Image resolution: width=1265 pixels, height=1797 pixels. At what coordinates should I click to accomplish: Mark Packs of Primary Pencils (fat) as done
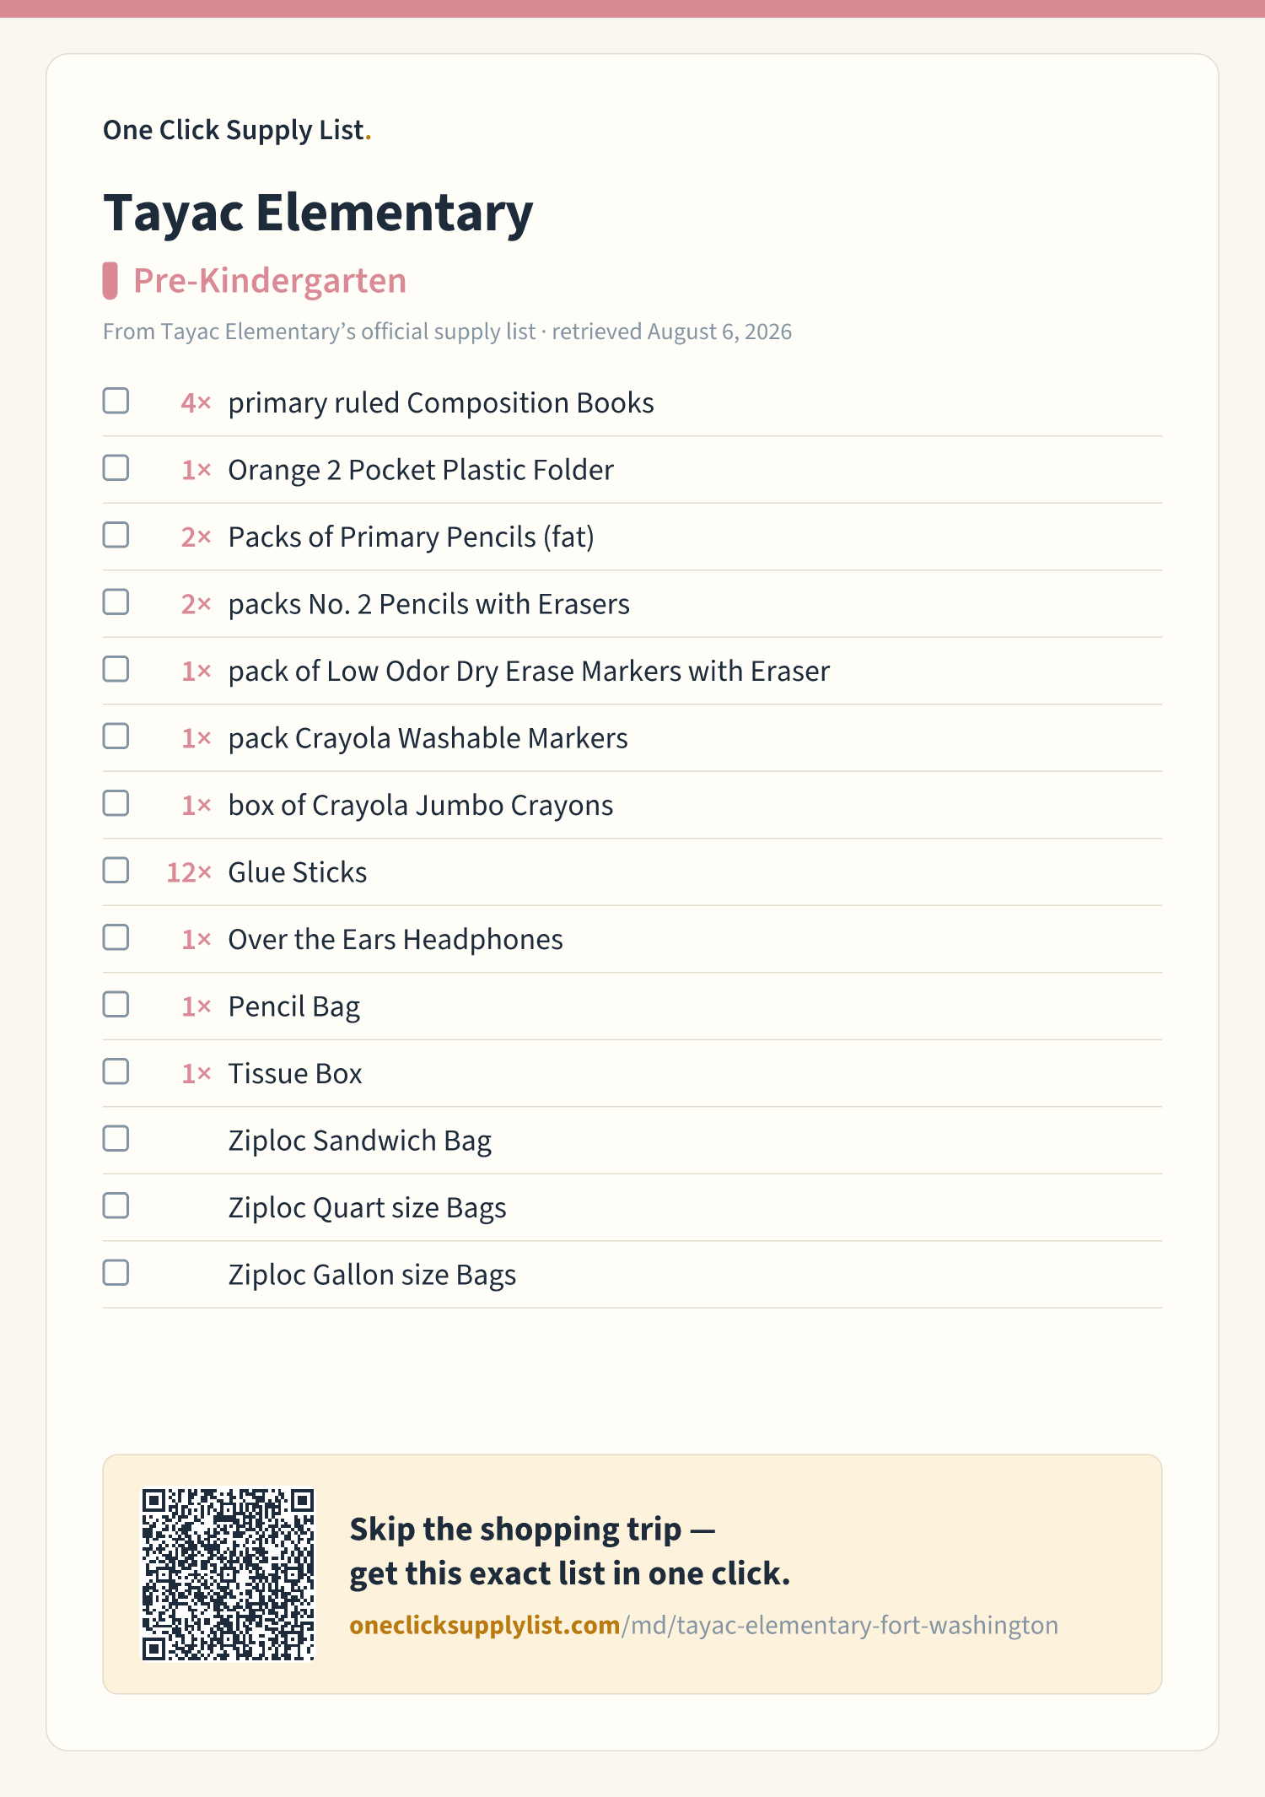[116, 535]
